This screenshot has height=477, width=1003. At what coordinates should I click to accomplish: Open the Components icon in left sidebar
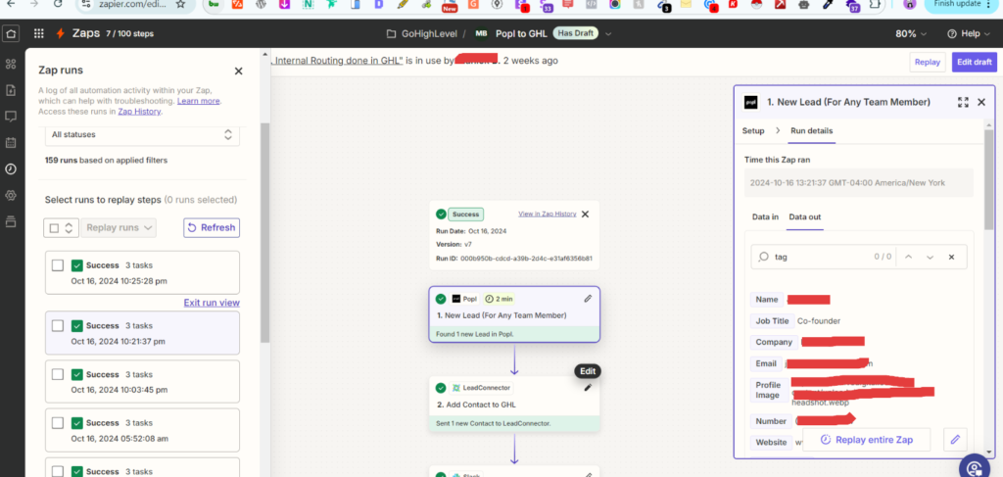[x=10, y=64]
